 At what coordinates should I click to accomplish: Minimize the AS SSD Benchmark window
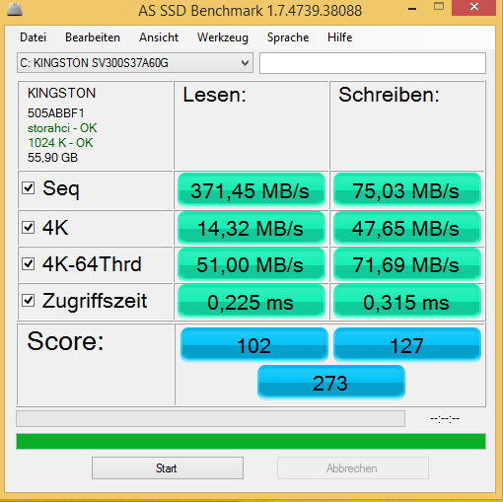(x=412, y=8)
